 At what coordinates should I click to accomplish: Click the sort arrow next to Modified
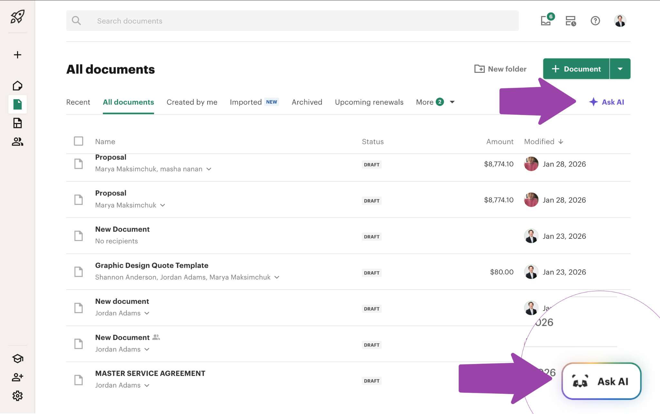tap(561, 142)
